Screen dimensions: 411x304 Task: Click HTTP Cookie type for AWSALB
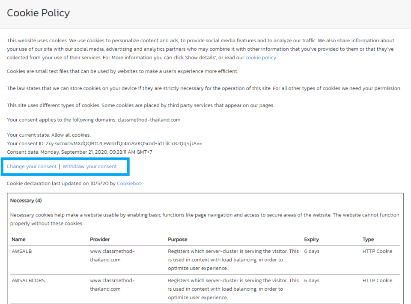pyautogui.click(x=377, y=251)
